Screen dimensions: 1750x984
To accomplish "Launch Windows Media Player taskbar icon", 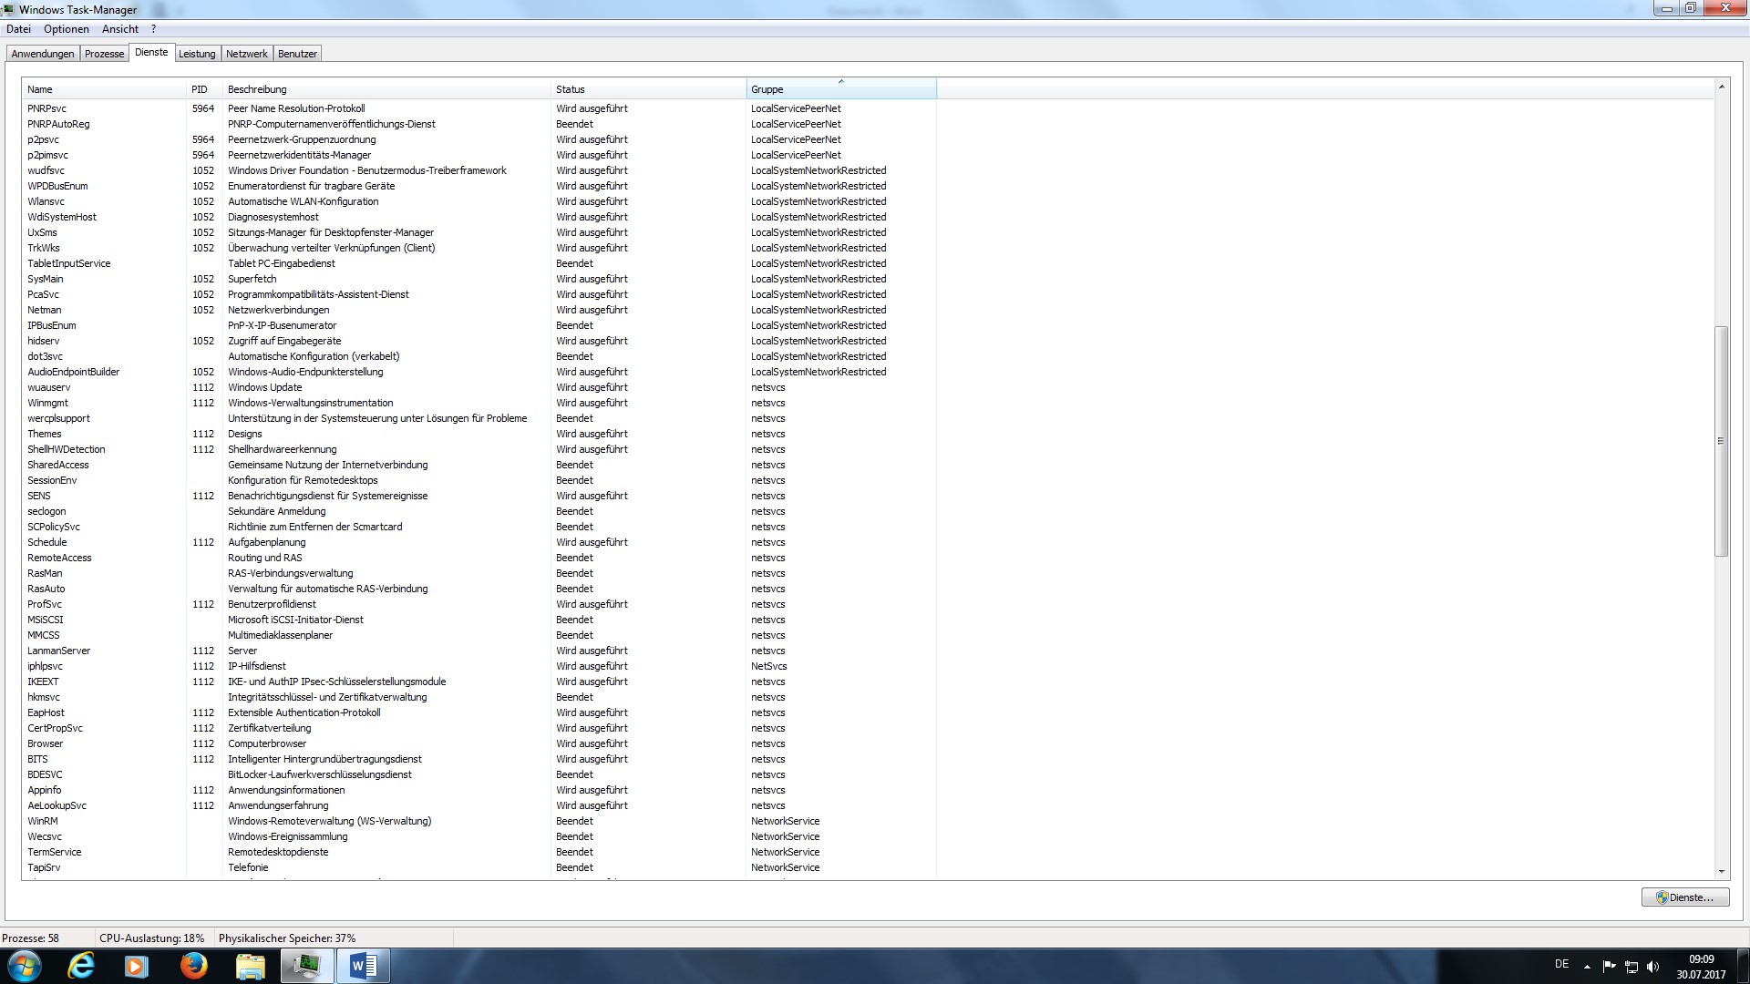I will pos(136,966).
